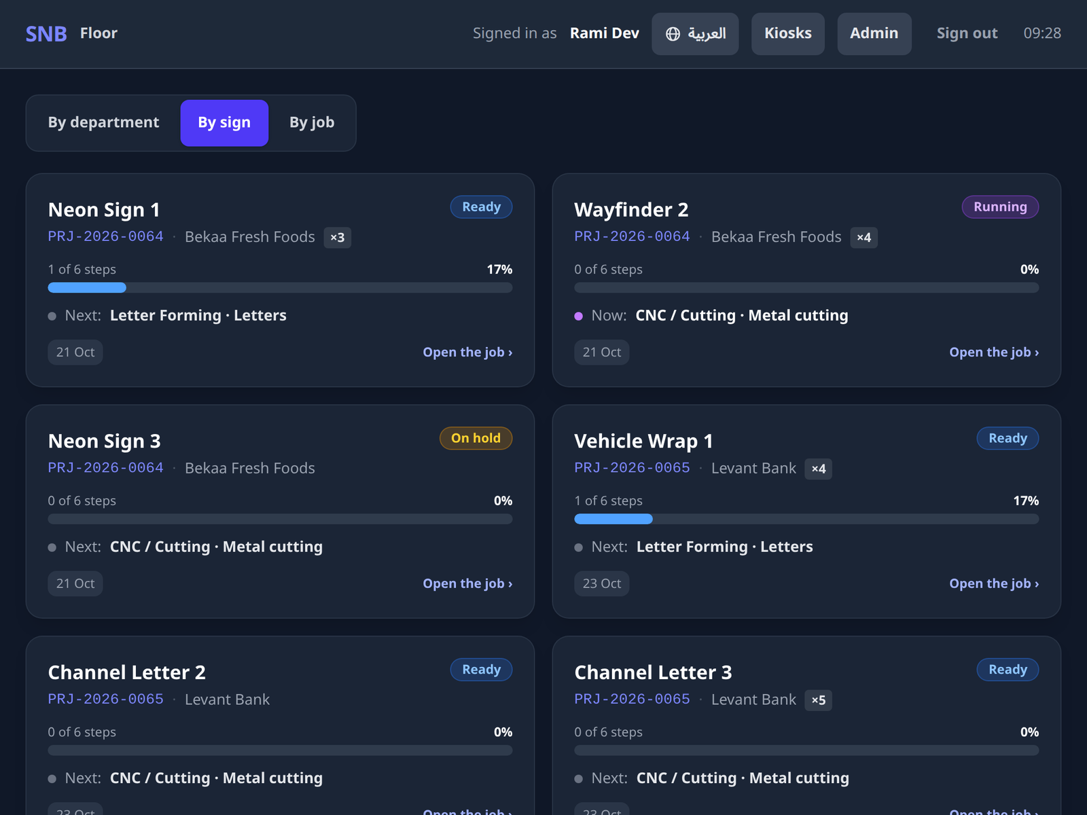Select the By sign tab
The height and width of the screenshot is (815, 1087).
pyautogui.click(x=224, y=122)
